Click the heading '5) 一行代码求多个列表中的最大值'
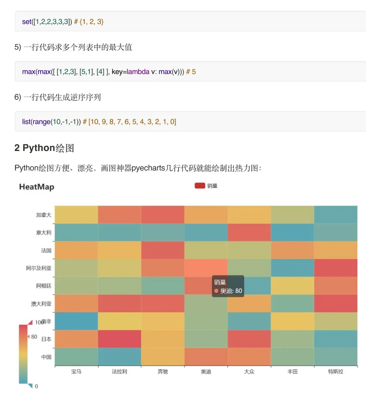The image size is (366, 399). [x=73, y=47]
